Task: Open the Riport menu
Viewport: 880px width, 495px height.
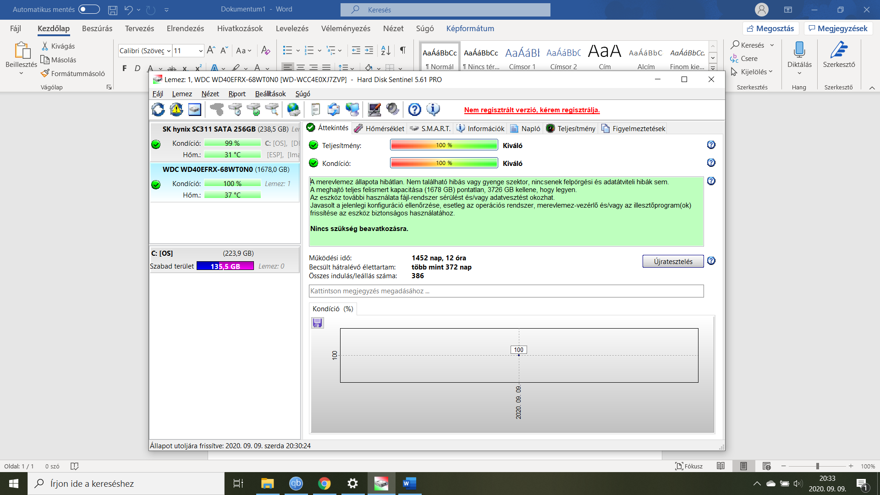Action: pyautogui.click(x=237, y=94)
